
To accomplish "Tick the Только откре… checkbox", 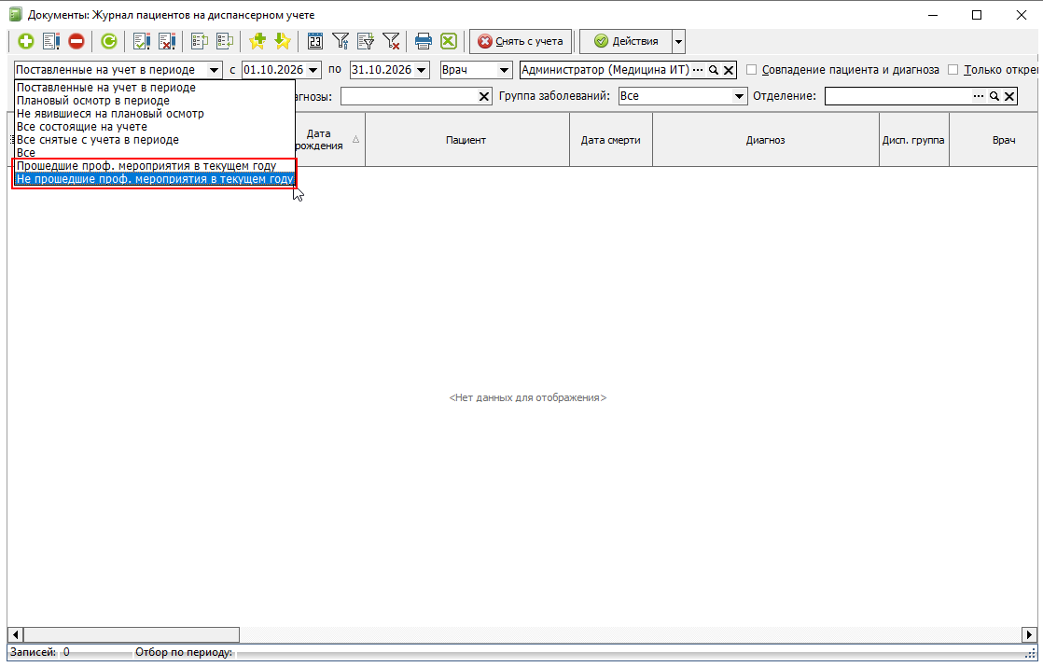I will (x=953, y=70).
